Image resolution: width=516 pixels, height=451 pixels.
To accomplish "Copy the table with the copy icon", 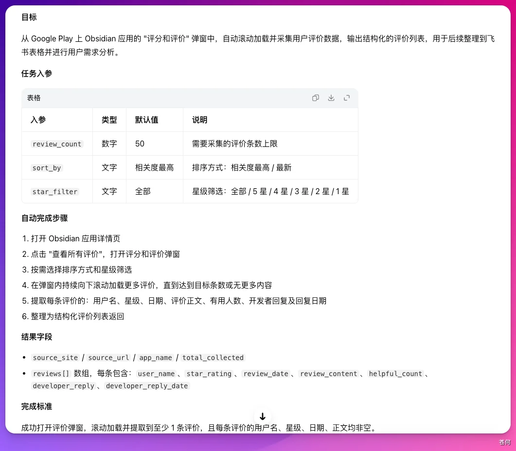I will click(315, 98).
